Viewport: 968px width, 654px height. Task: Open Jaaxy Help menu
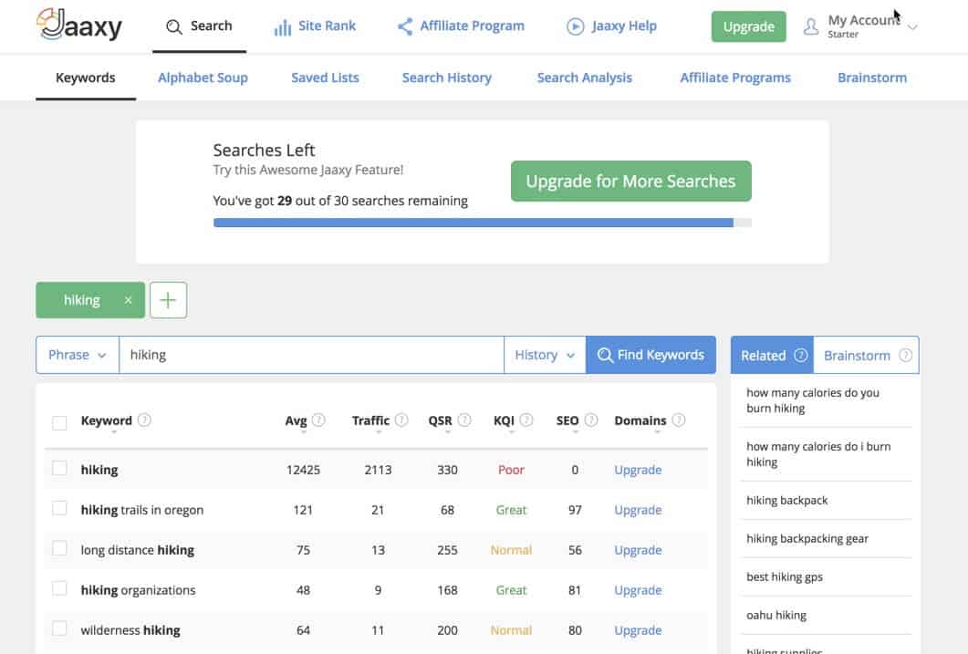612,26
